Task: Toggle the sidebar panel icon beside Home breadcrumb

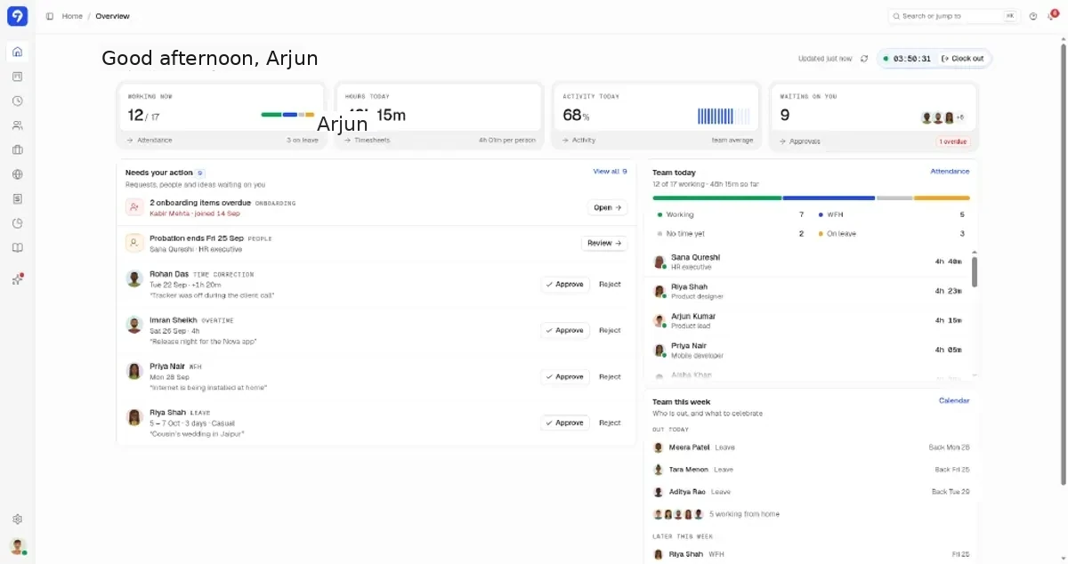Action: tap(50, 16)
